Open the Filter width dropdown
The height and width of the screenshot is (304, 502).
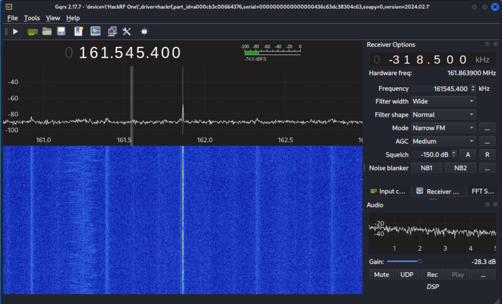click(444, 102)
